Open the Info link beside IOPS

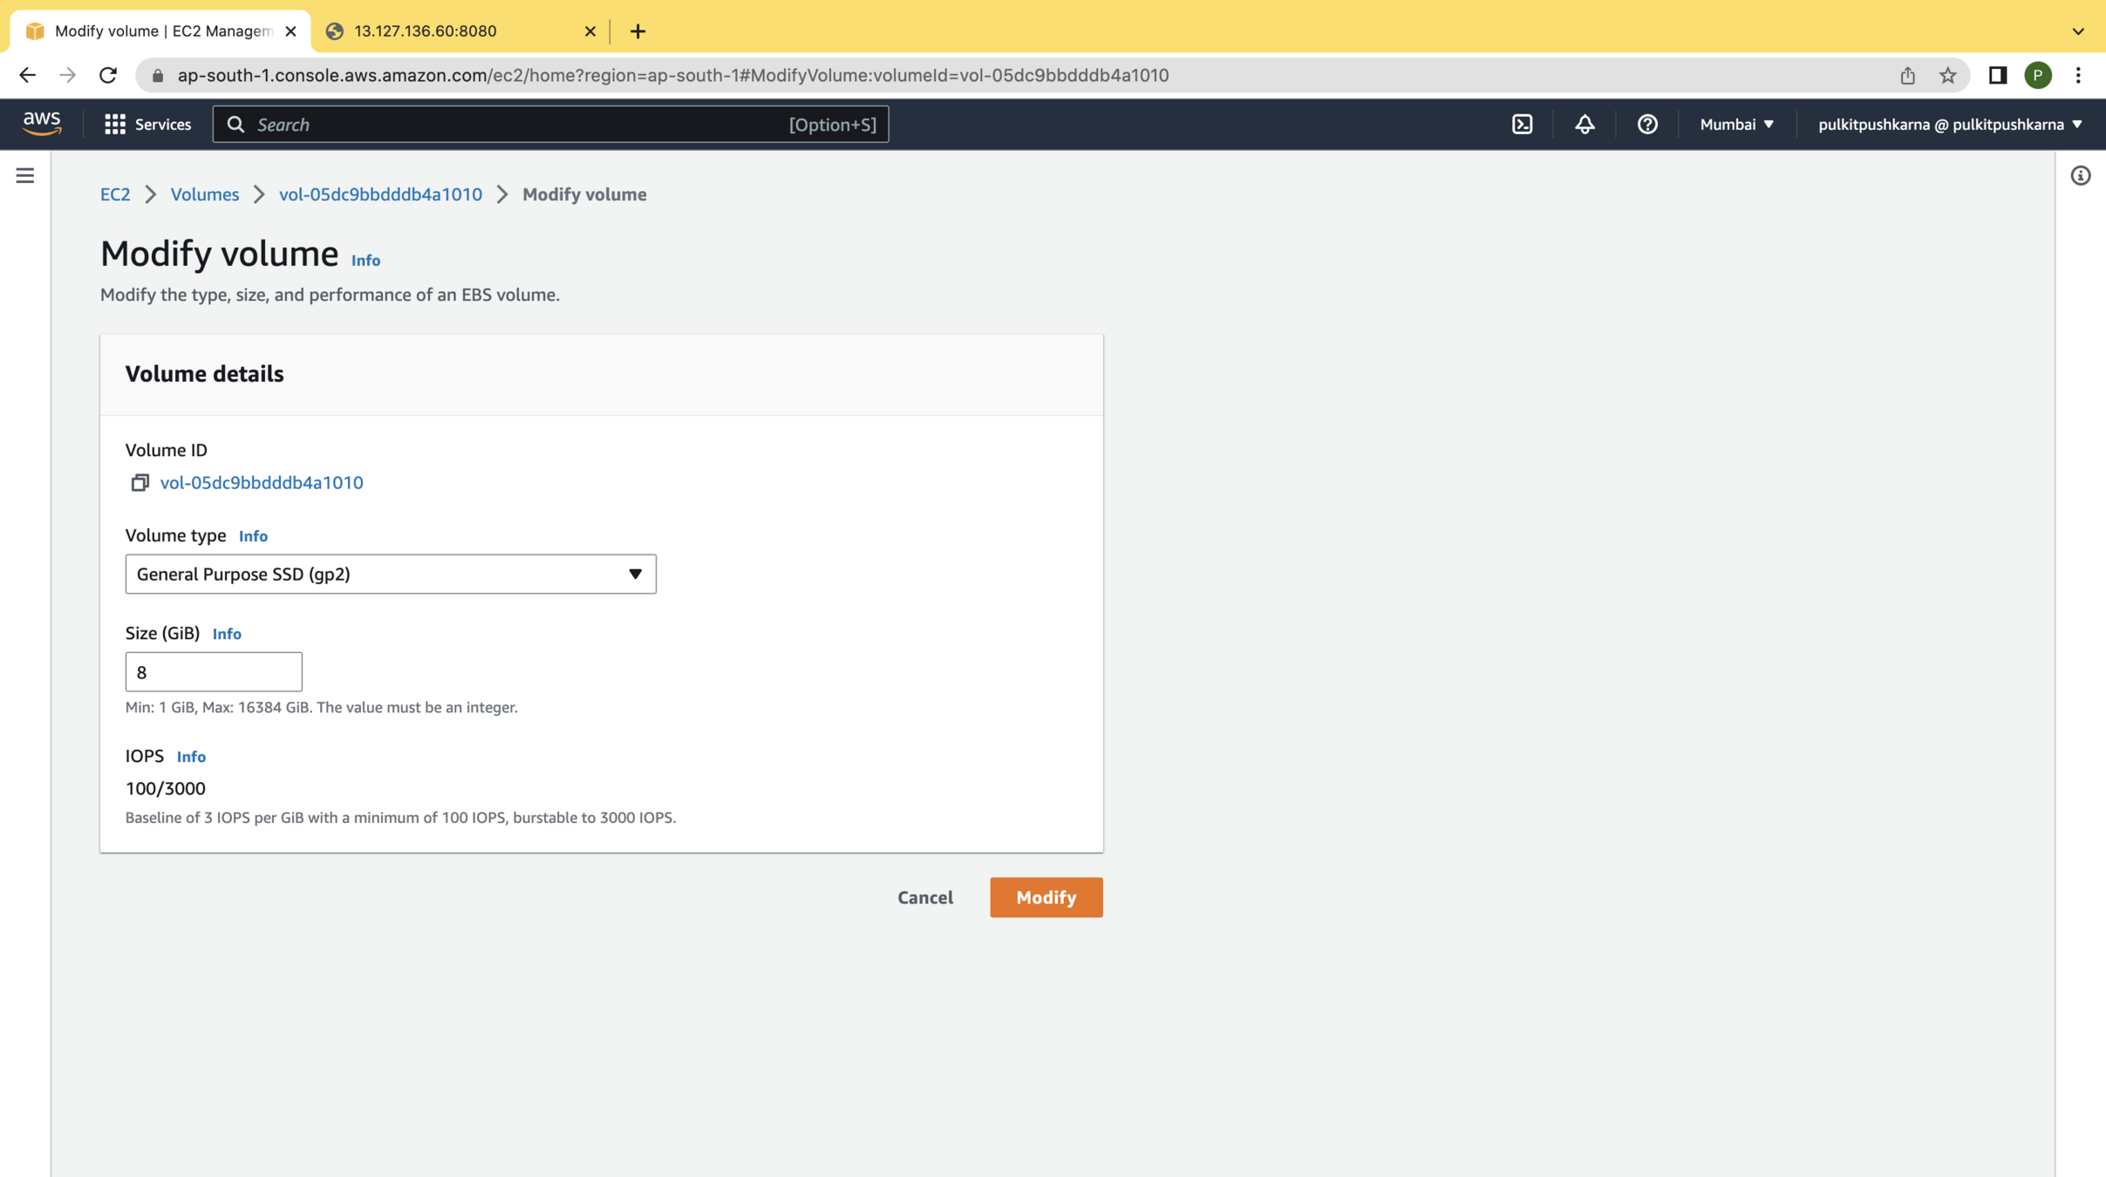[191, 757]
